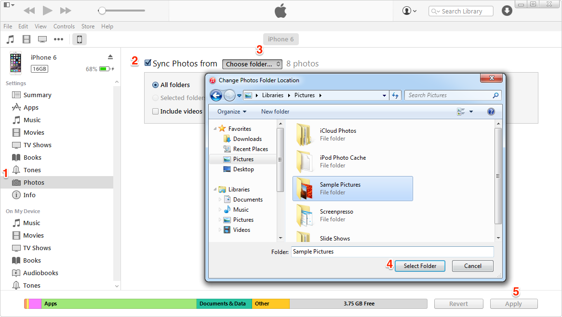
Task: Select the iPod Photo Cache folder
Action: tap(353, 161)
